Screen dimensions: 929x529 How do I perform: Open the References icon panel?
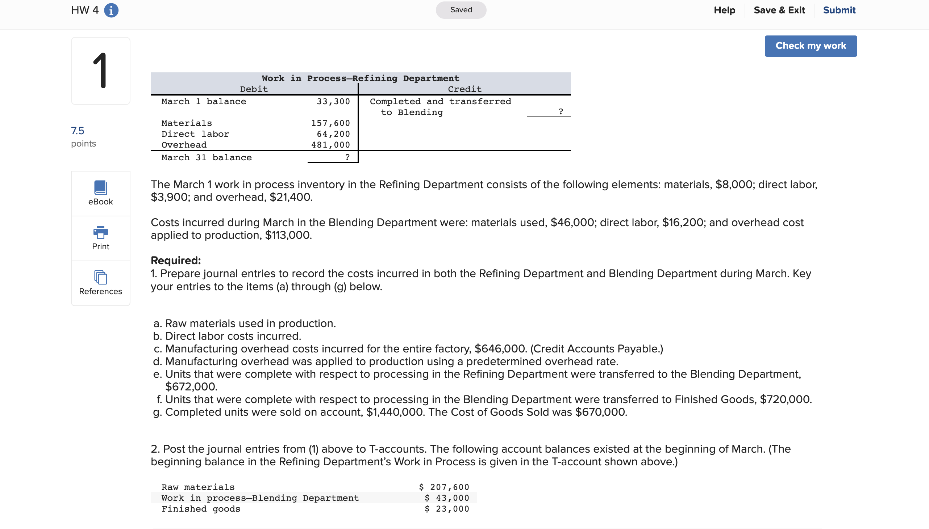100,283
